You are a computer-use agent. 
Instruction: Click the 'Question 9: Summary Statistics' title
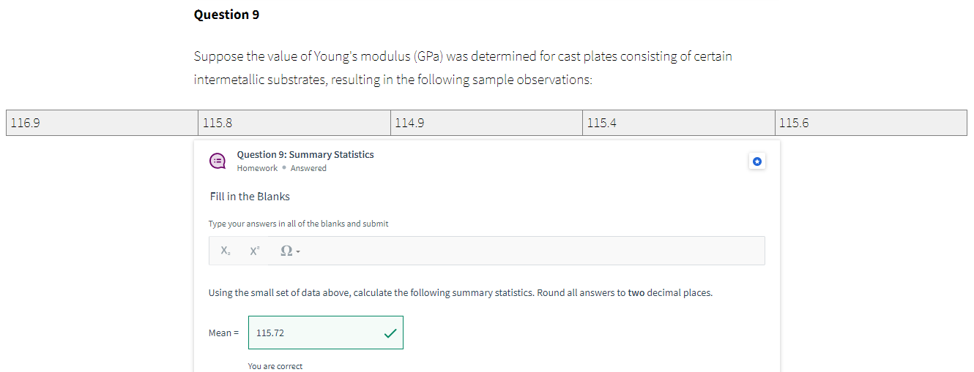pos(305,155)
